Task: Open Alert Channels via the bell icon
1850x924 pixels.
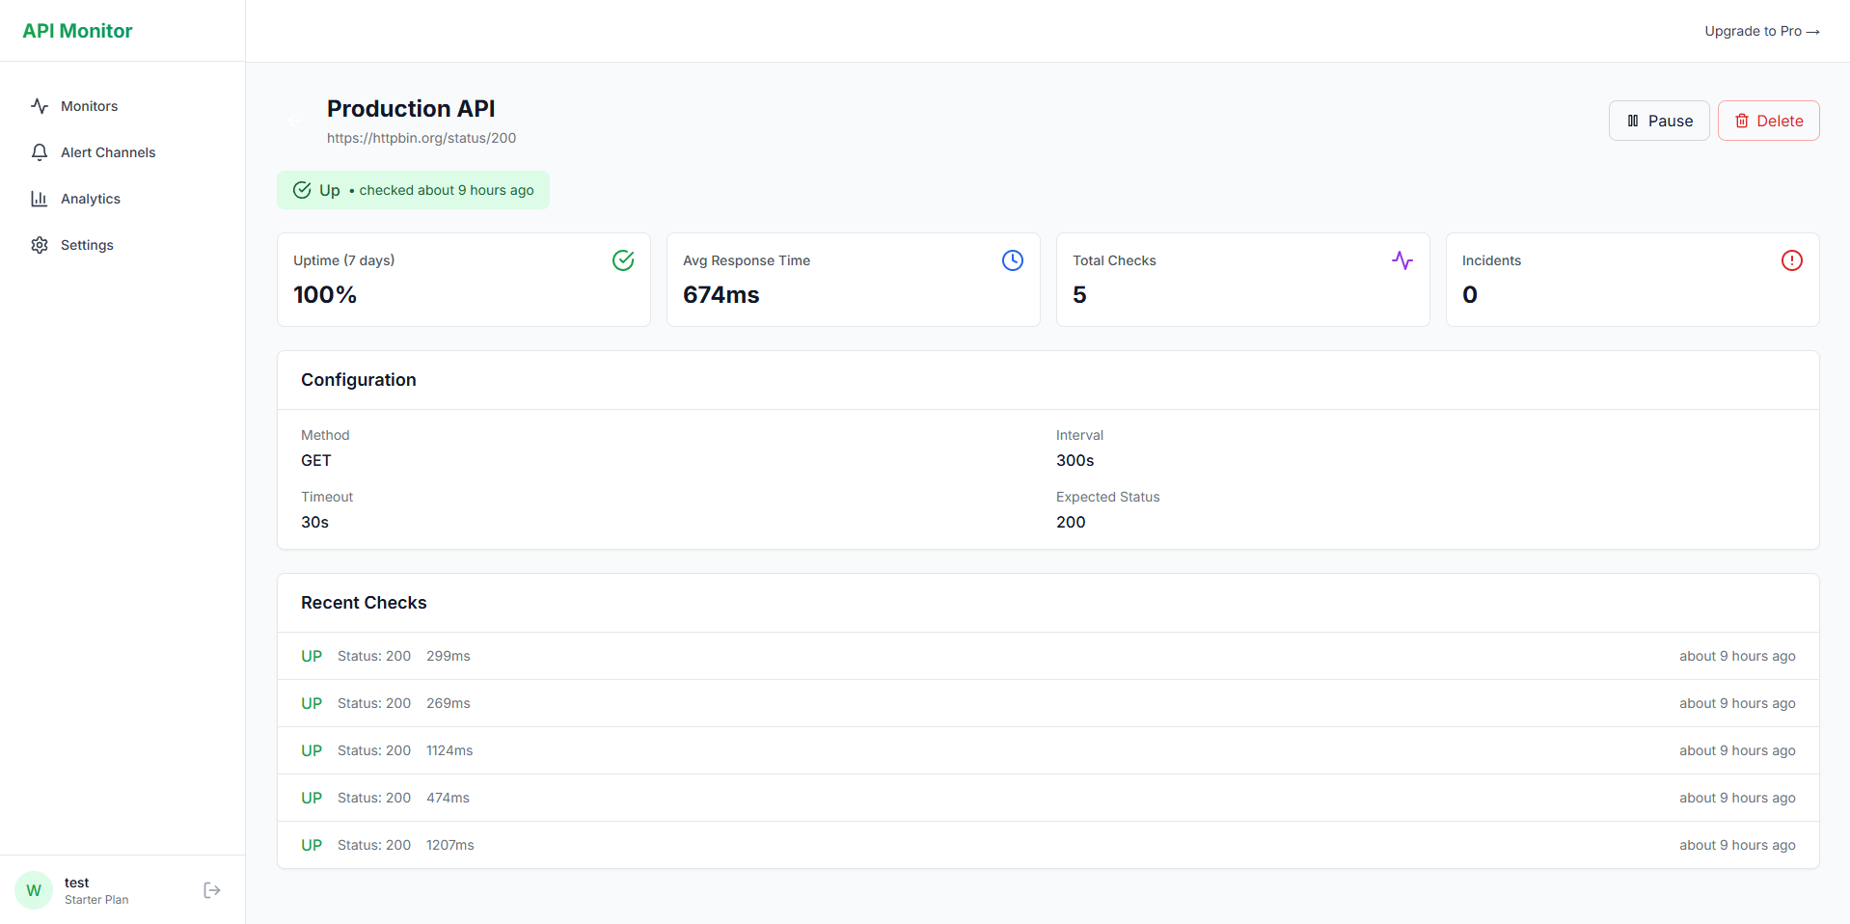Action: pos(39,152)
